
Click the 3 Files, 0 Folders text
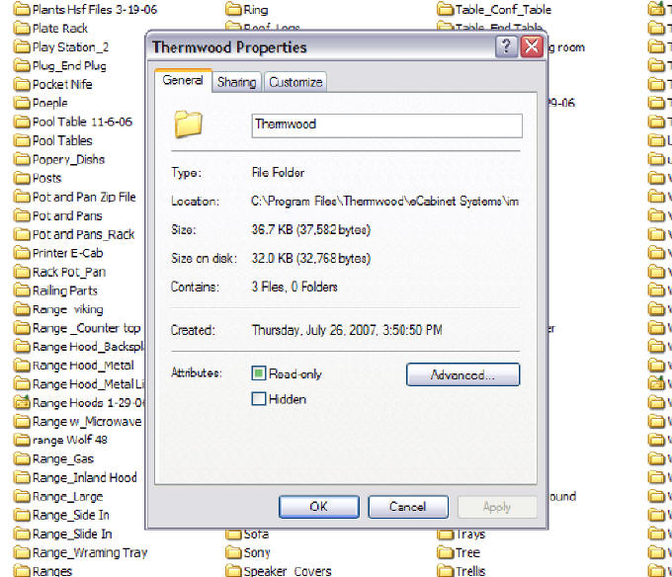point(294,287)
